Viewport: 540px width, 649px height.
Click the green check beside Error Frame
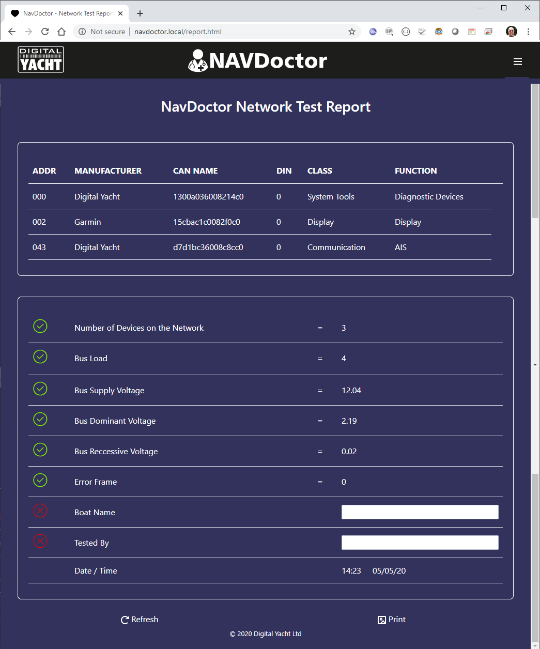40,480
